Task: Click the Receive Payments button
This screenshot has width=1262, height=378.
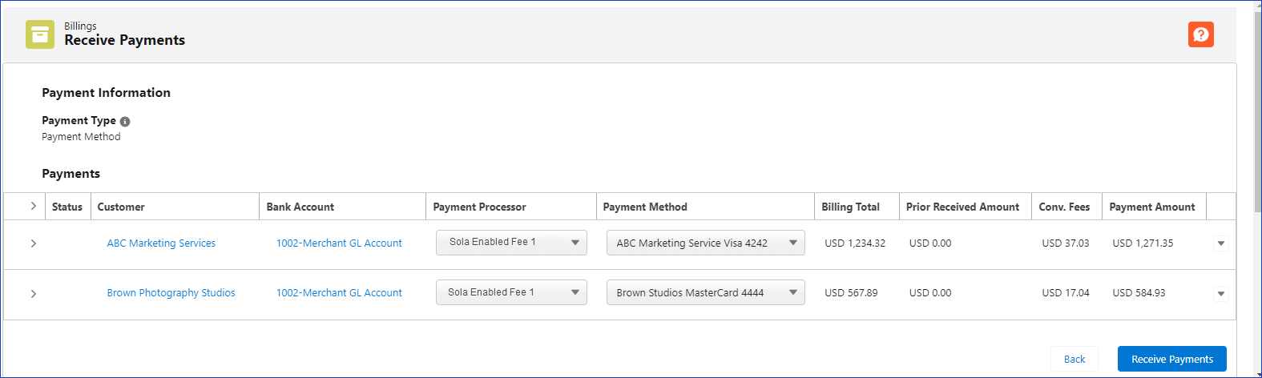Action: click(x=1171, y=359)
